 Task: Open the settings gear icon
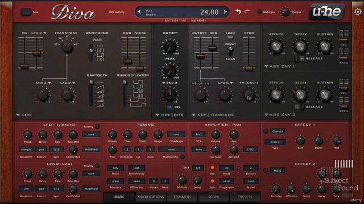(x=358, y=11)
